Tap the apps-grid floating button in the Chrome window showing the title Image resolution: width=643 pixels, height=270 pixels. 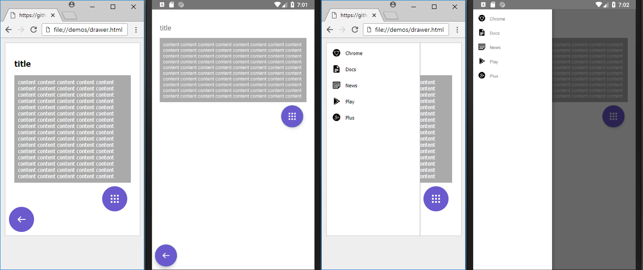click(x=115, y=199)
